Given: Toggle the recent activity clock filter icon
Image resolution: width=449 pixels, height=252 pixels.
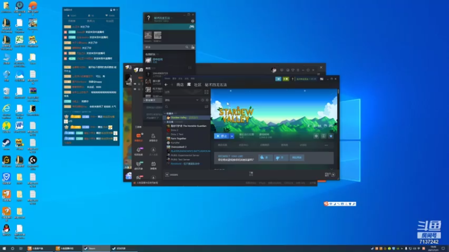Looking at the screenshot, I should (203, 100).
